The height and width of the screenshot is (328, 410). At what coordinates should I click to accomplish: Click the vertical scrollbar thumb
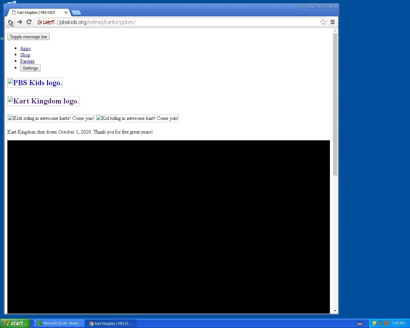click(335, 104)
